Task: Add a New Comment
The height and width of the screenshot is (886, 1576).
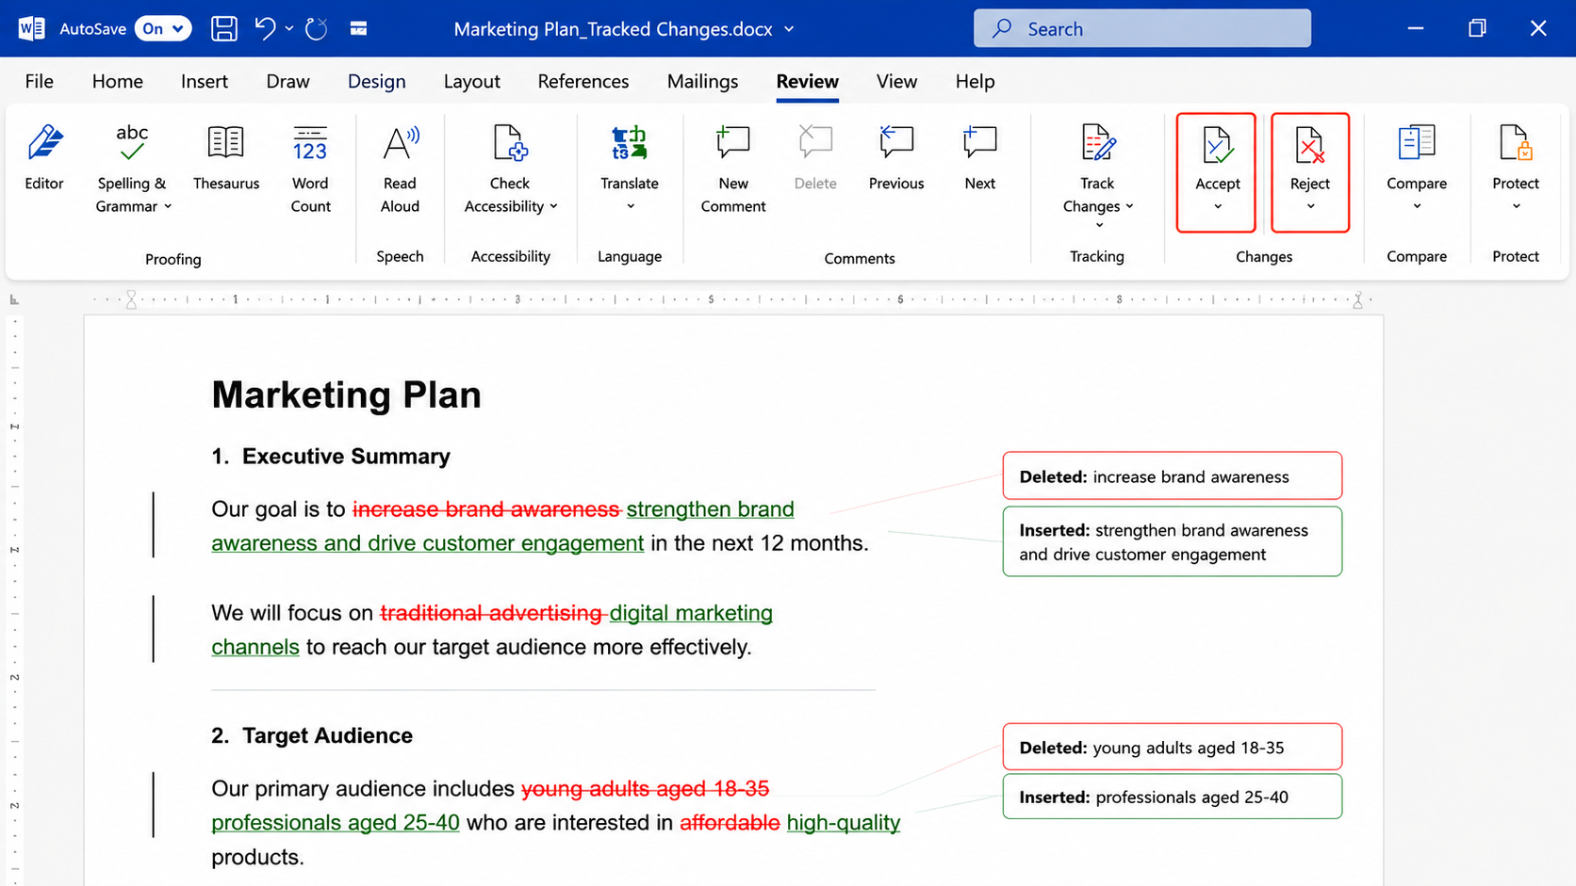Action: point(733,169)
